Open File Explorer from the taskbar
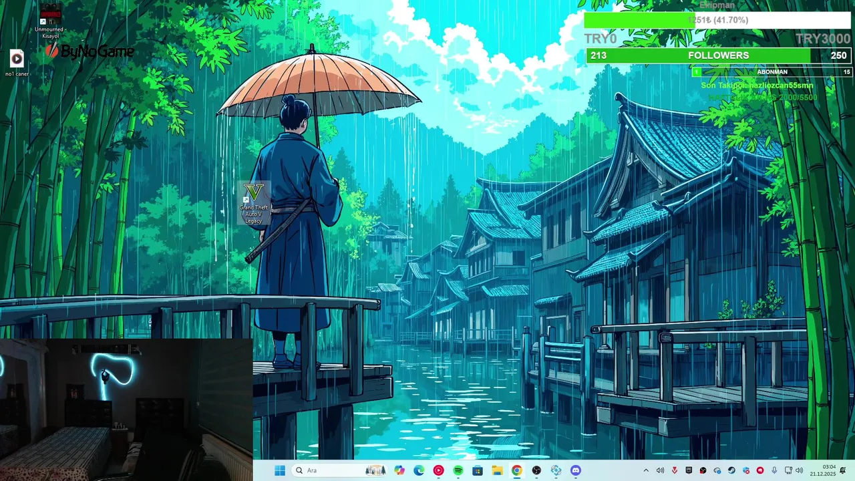Viewport: 855px width, 481px height. click(x=497, y=470)
